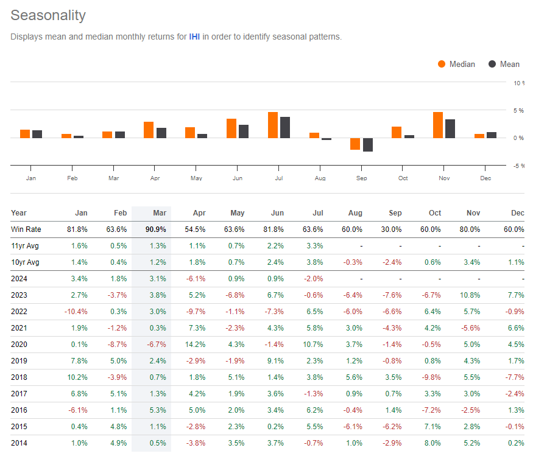
Task: Click the April 2020 14.2% cell
Action: point(199,345)
